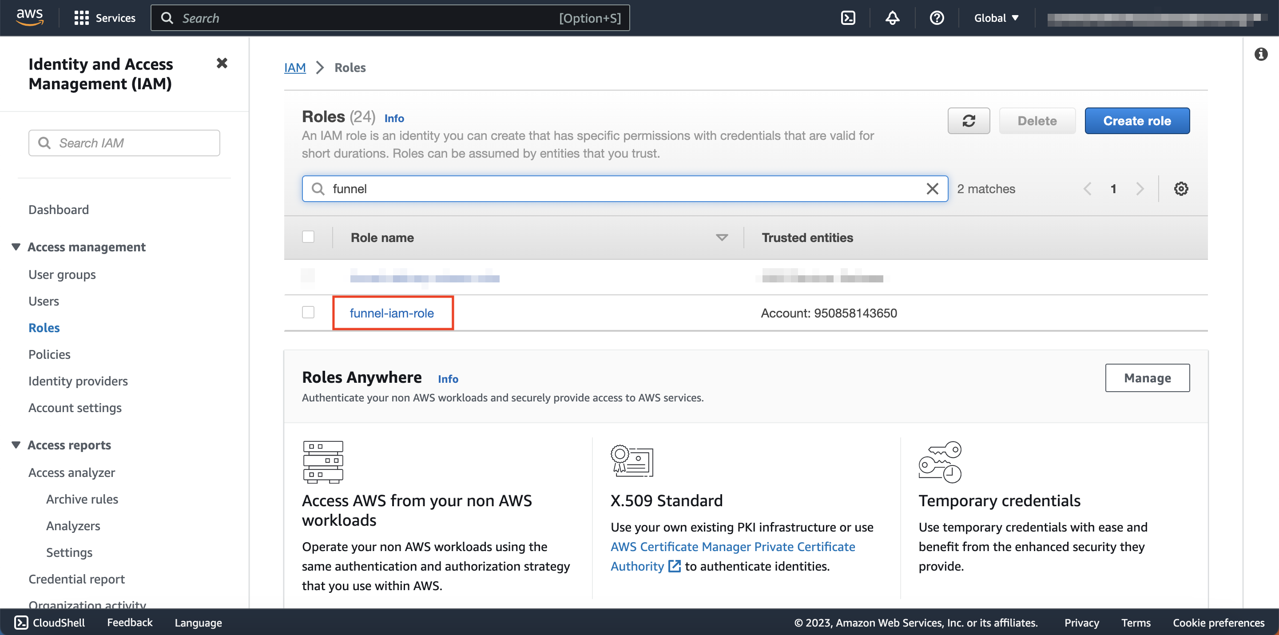This screenshot has width=1279, height=635.
Task: Open CloudShell icon in top navigation bar
Action: pyautogui.click(x=847, y=18)
